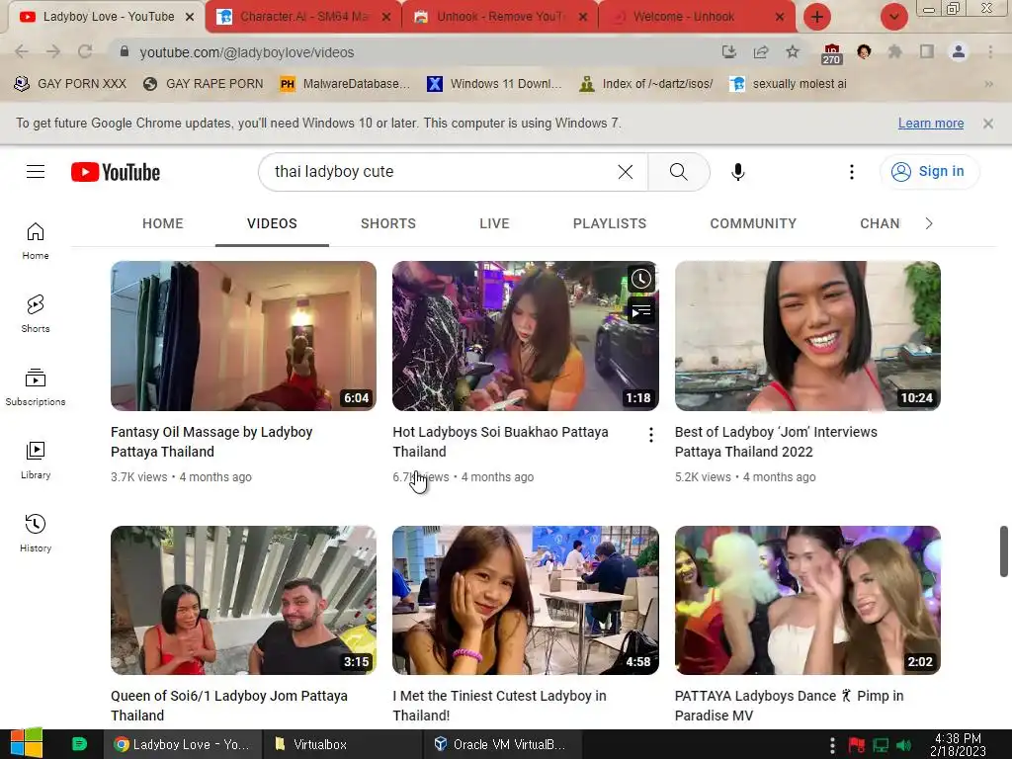Bookmark this page with the star icon
This screenshot has width=1012, height=759.
[x=793, y=51]
